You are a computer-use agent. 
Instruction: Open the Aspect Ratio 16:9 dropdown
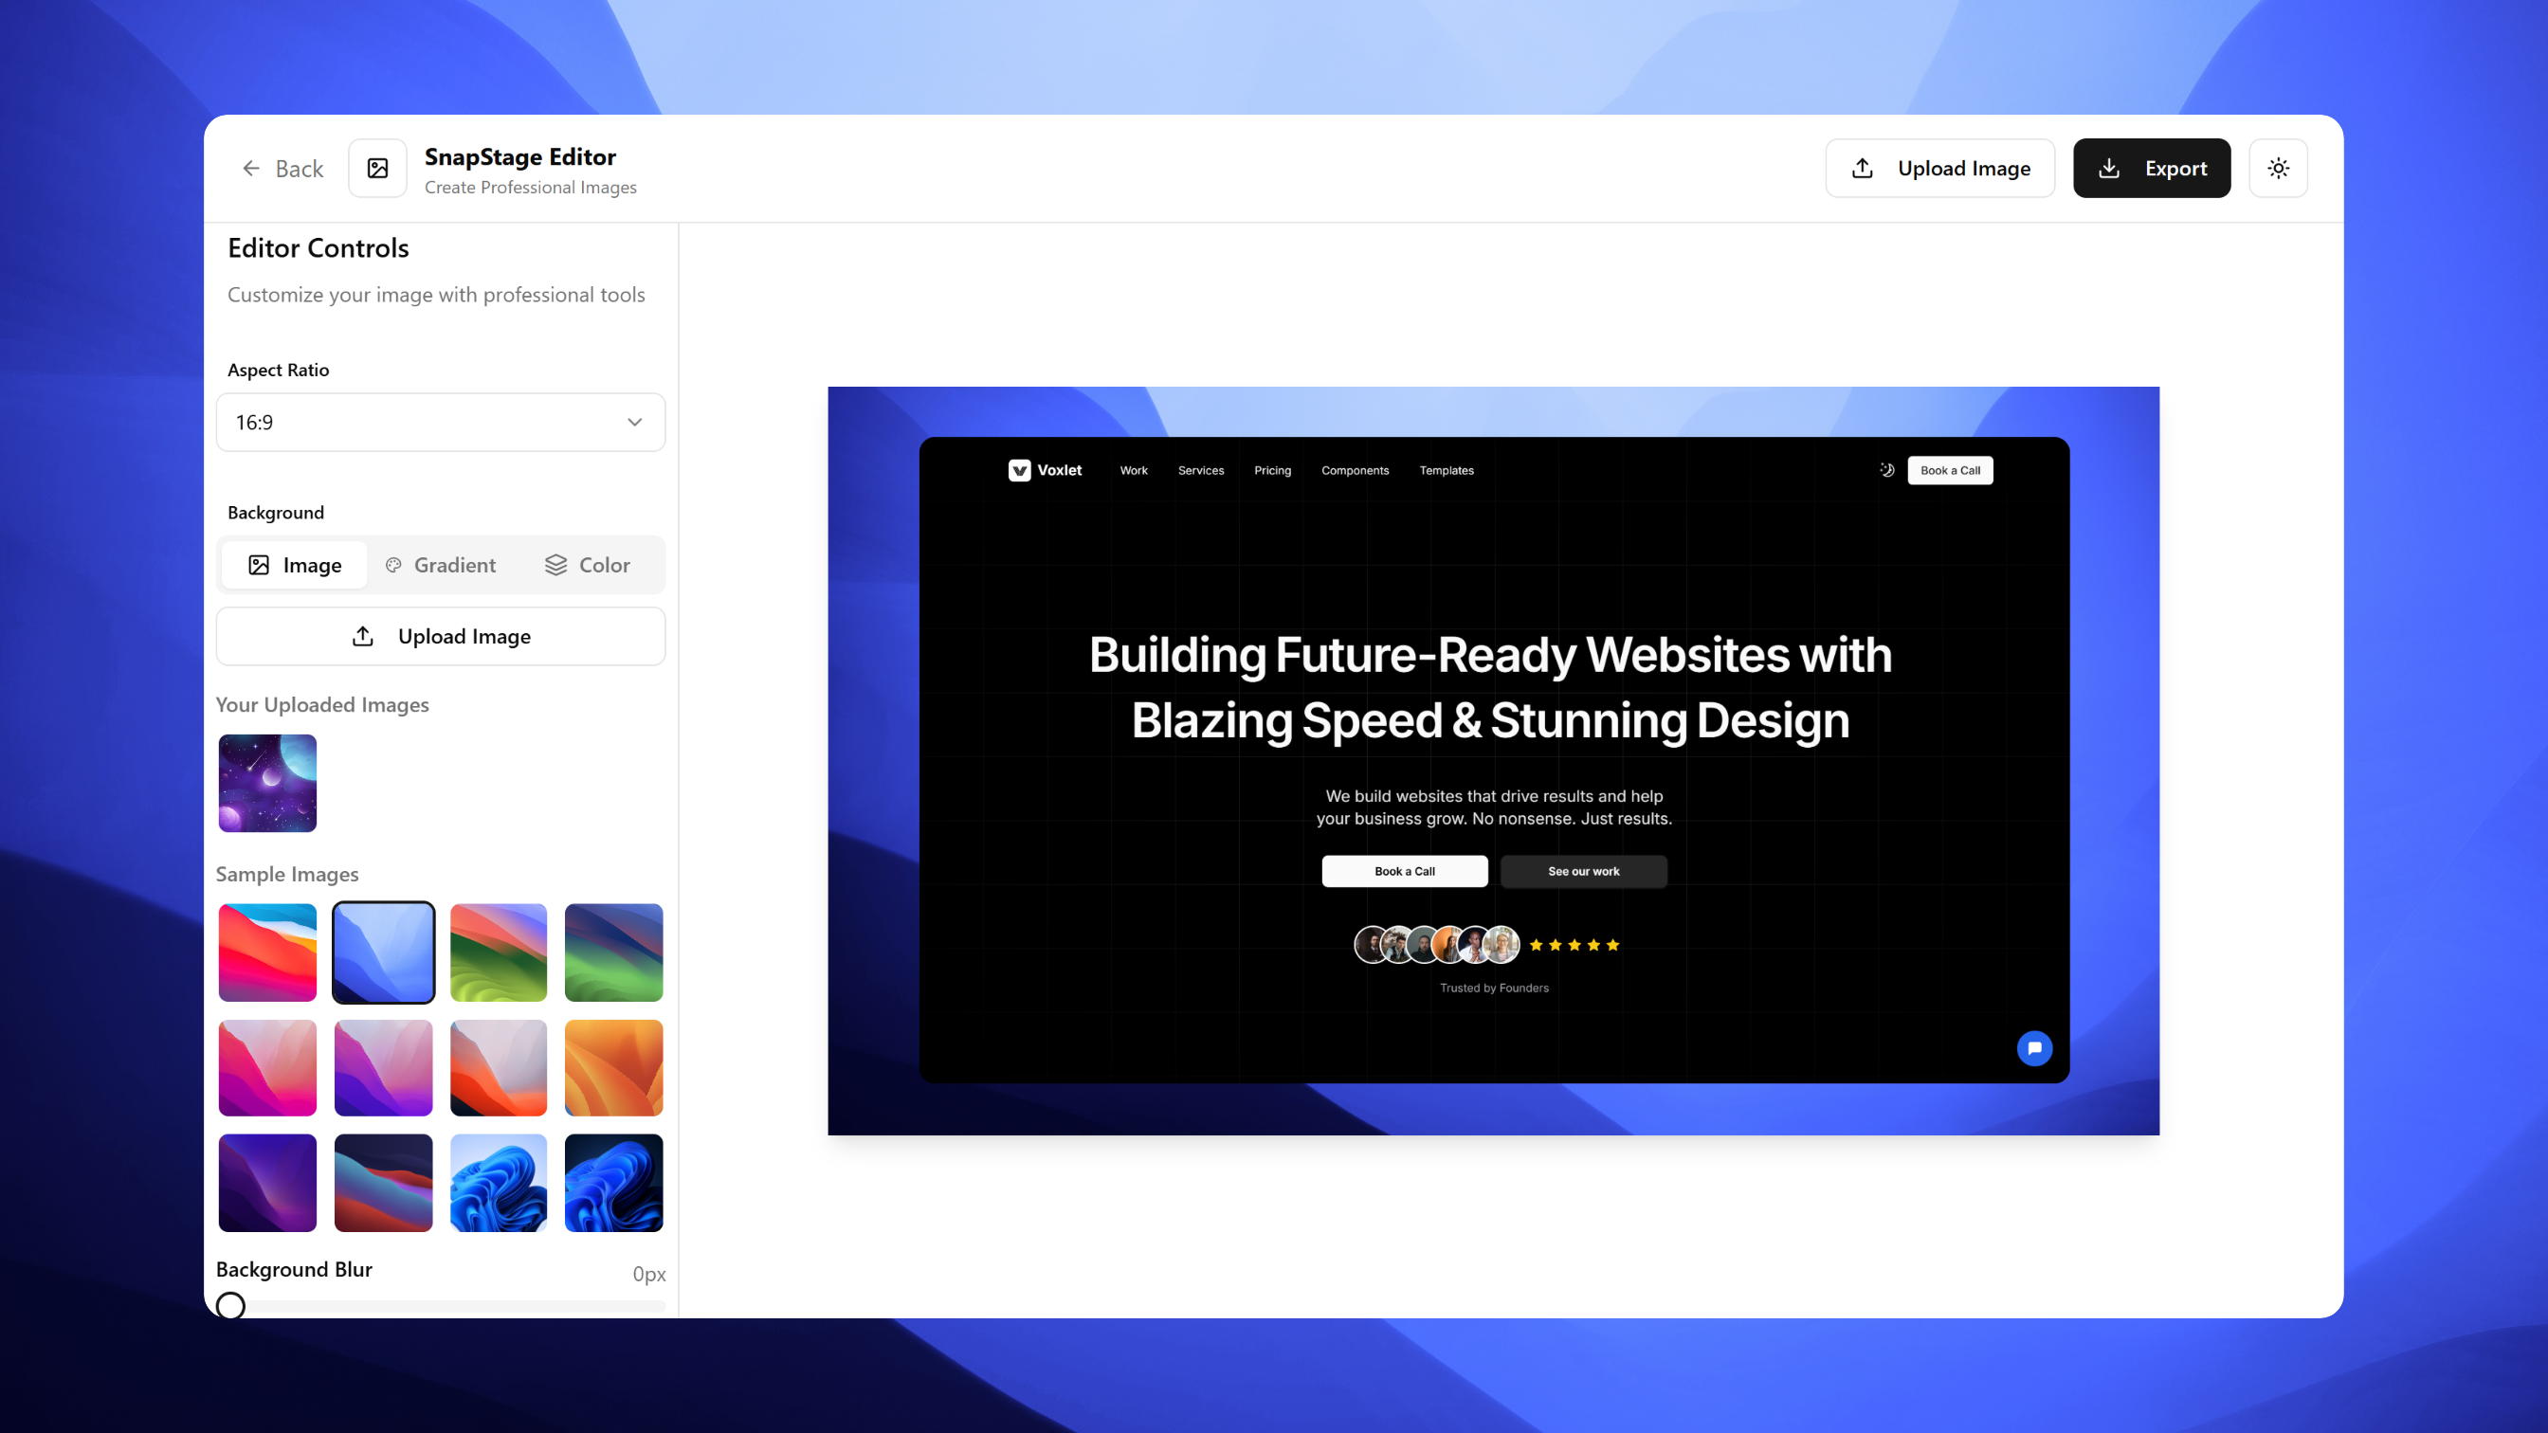click(x=440, y=423)
